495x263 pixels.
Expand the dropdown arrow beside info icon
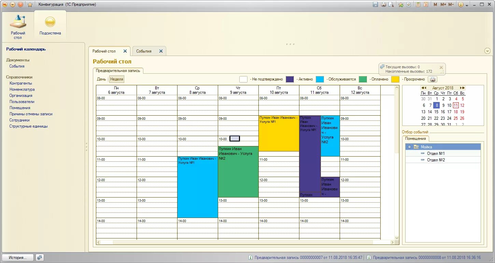point(467,5)
